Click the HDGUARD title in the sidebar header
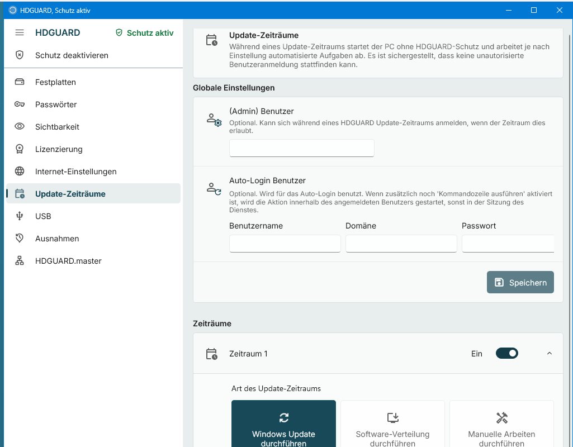 click(58, 32)
